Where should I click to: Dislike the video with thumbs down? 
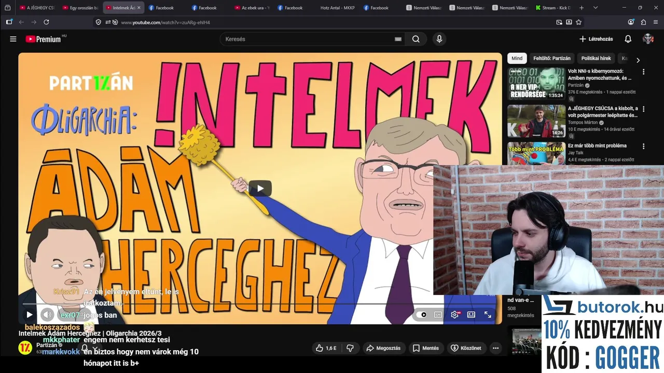[x=350, y=348]
